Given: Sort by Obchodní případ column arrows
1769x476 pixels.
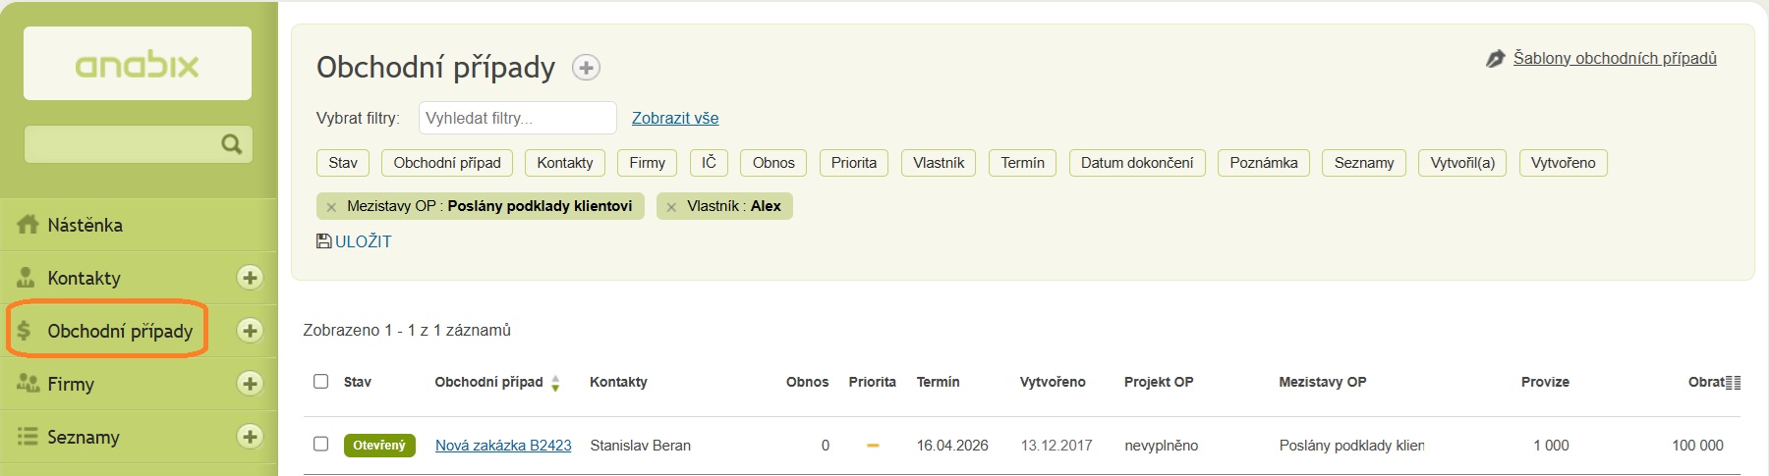Looking at the screenshot, I should coord(555,383).
